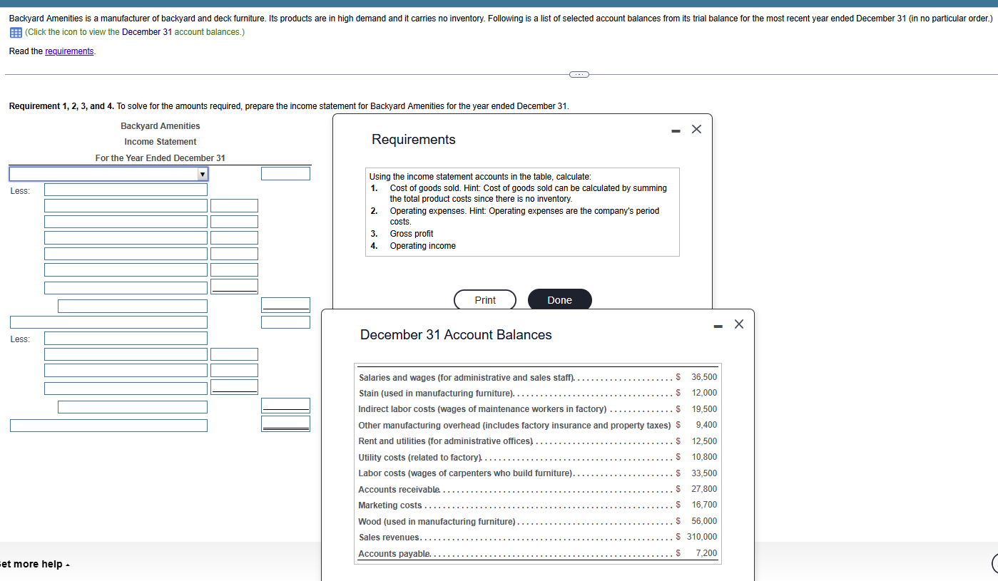The image size is (998, 581).
Task: Click the 33,500 labor costs amount
Action: [704, 473]
